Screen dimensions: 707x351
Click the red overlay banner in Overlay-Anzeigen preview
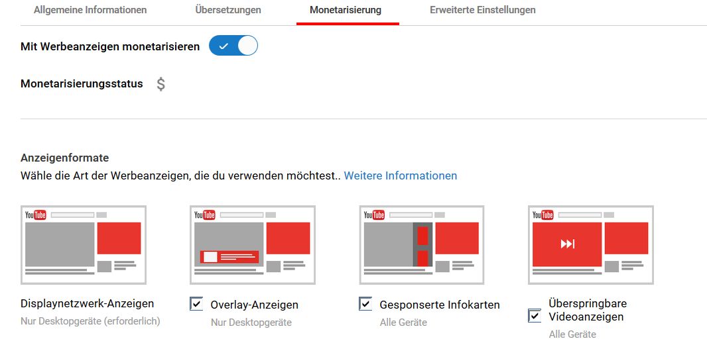[x=229, y=257]
